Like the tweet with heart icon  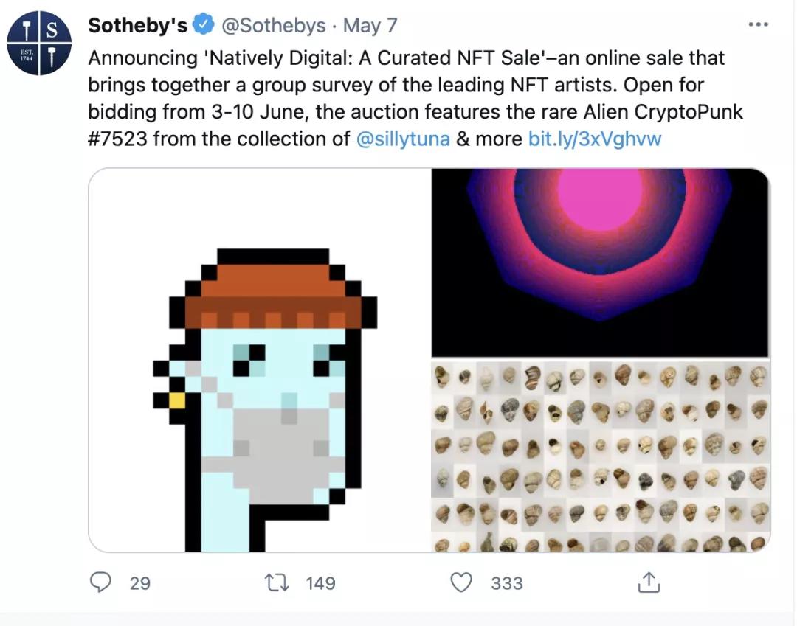[461, 582]
